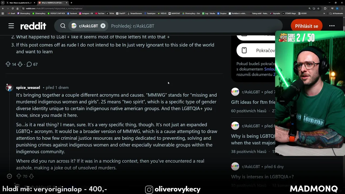The image size is (345, 194).
Task: Go to the Reddit home logo
Action: pos(33,26)
